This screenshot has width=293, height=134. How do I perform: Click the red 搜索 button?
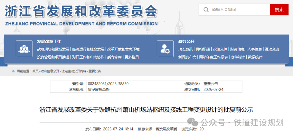(279, 10)
